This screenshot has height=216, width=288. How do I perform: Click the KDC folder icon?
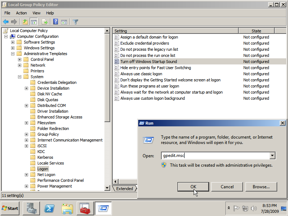[33, 152]
